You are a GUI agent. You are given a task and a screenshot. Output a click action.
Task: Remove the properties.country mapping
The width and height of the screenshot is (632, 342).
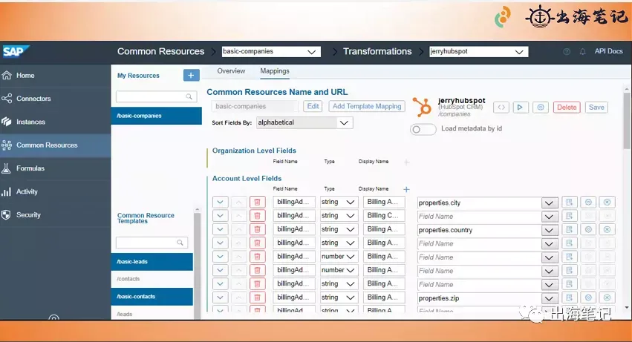point(607,230)
